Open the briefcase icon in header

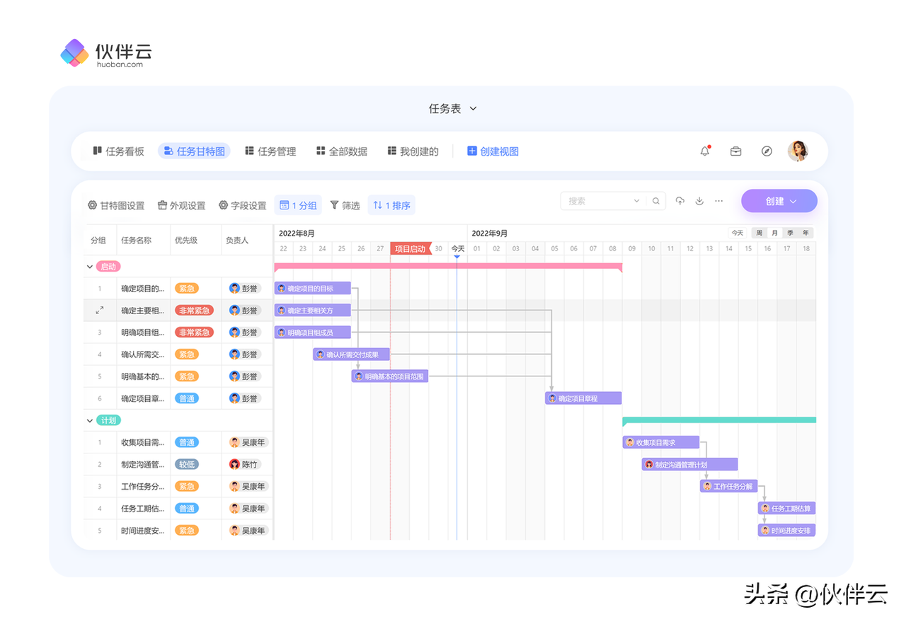click(735, 151)
